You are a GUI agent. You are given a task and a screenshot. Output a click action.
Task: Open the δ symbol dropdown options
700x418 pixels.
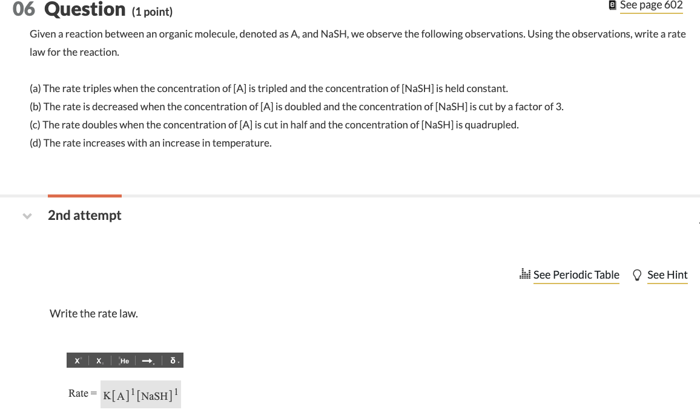point(179,361)
